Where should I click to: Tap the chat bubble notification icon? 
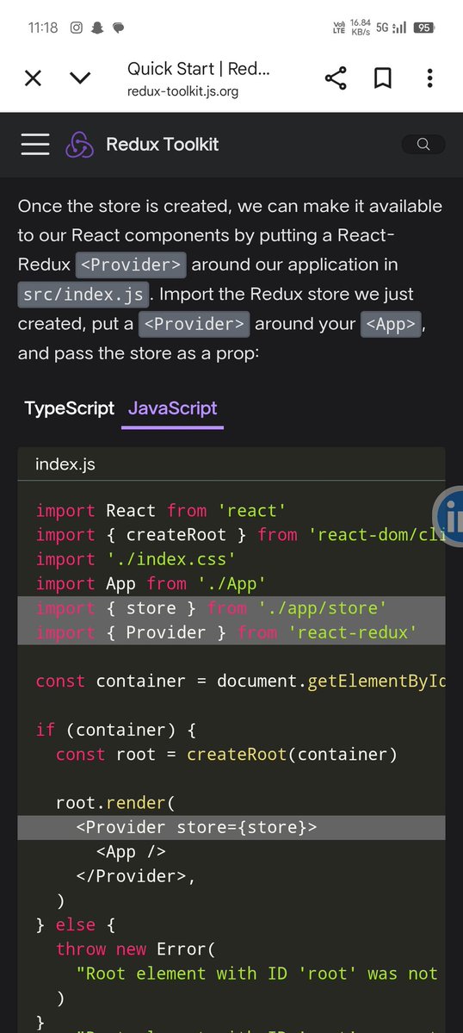pyautogui.click(x=119, y=28)
